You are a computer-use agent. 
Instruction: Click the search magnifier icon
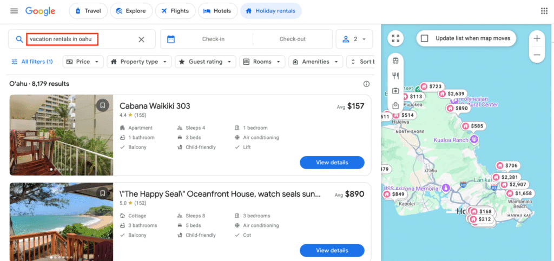[19, 39]
